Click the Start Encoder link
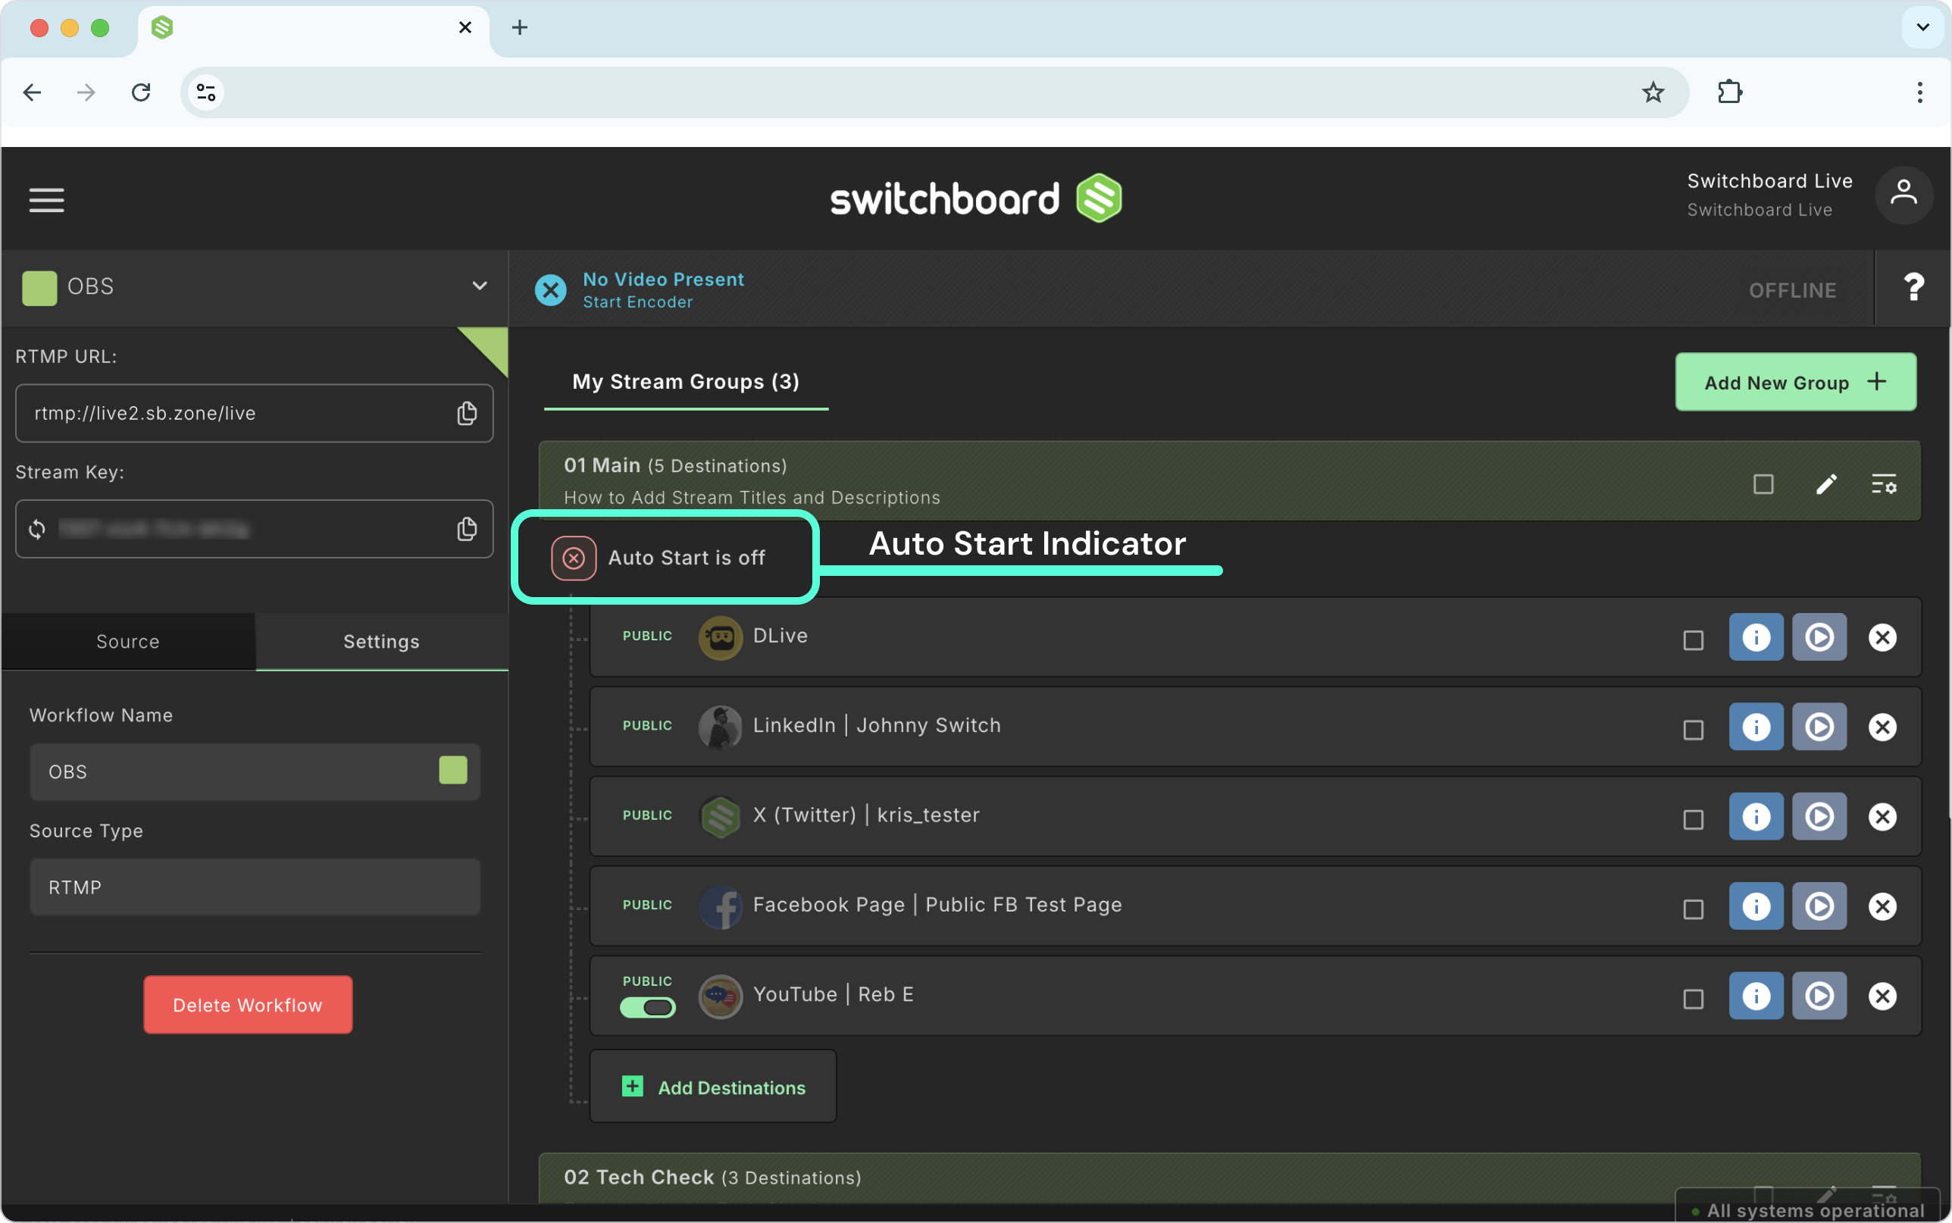Screen dimensions: 1952x1223 click(638, 302)
